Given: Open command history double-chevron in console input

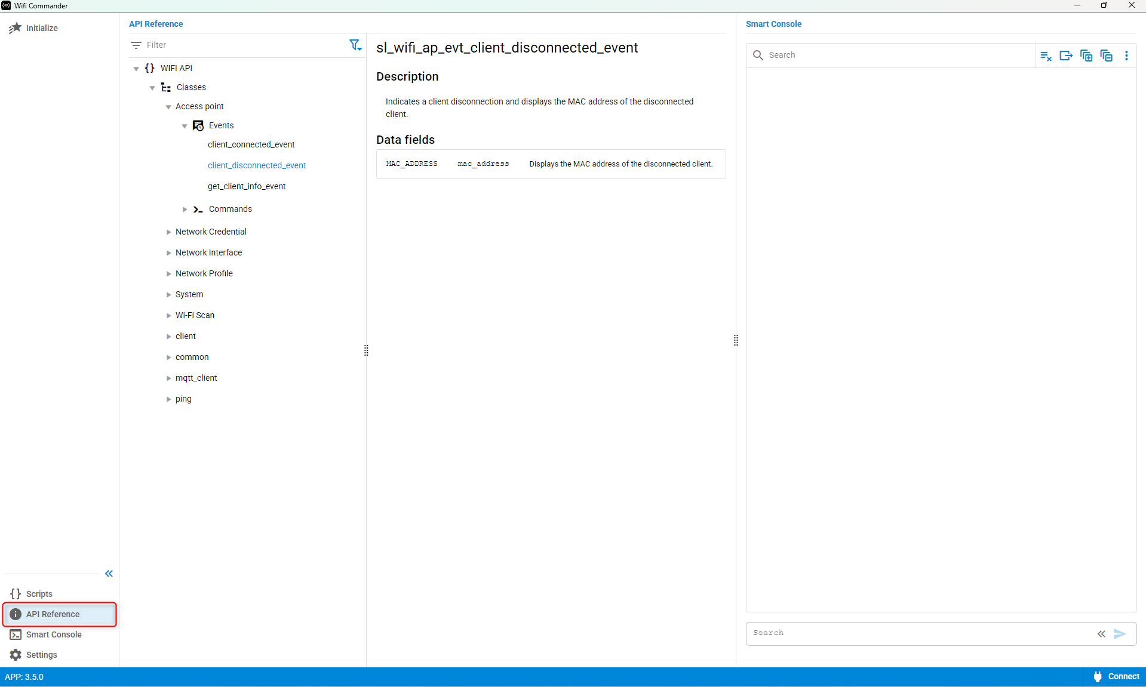Looking at the screenshot, I should [1101, 634].
